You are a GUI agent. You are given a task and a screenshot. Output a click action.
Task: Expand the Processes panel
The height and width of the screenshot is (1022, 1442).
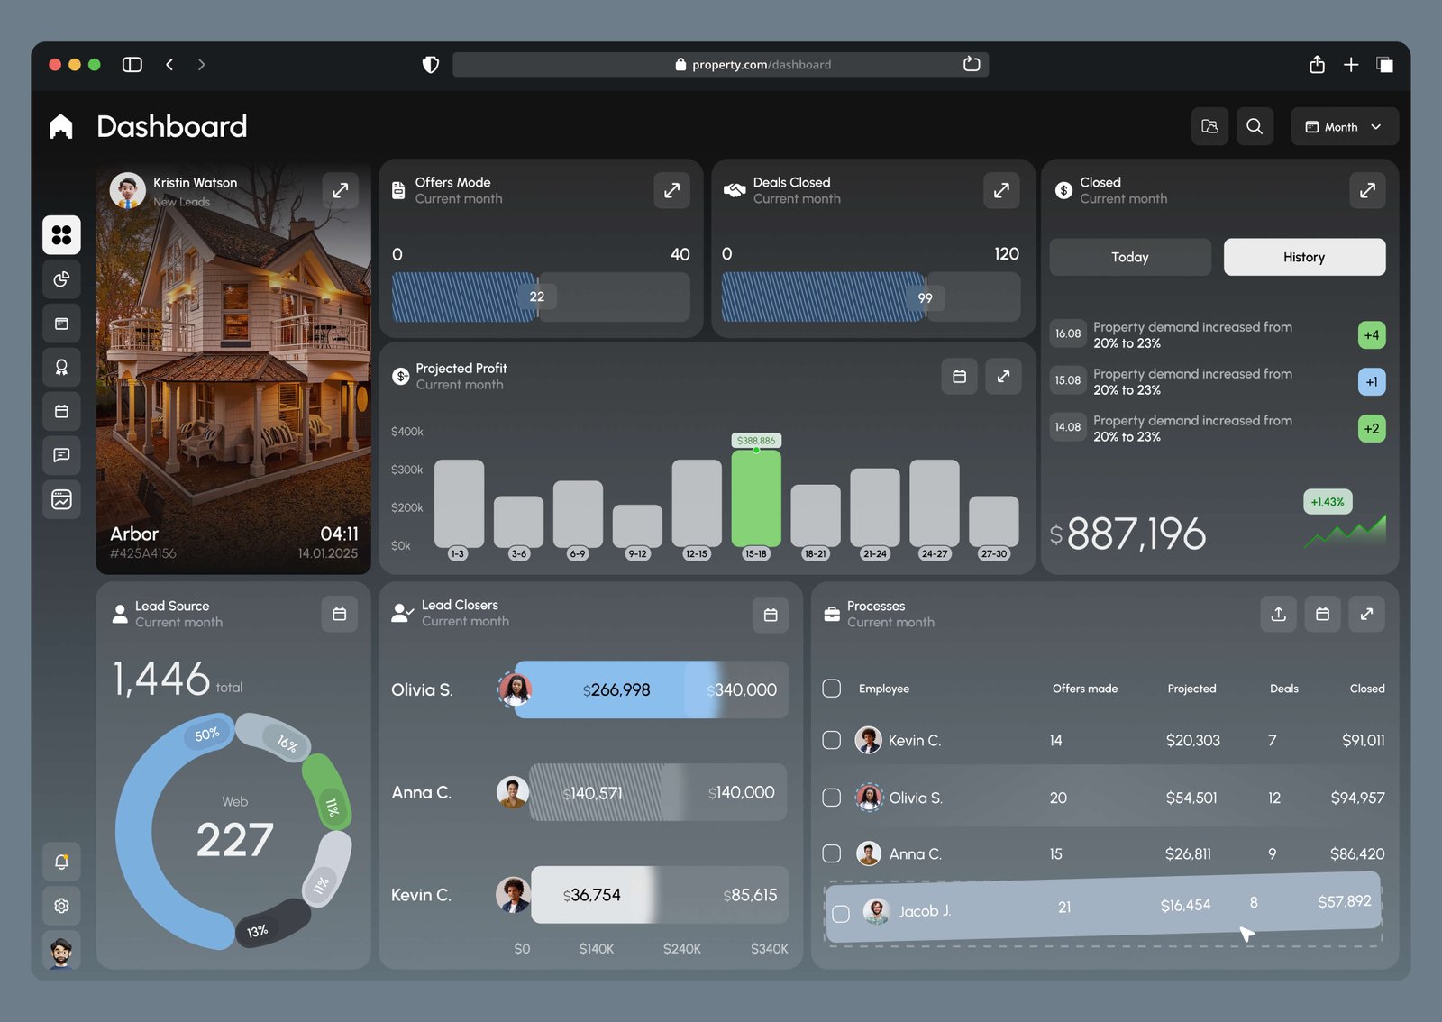pos(1366,614)
